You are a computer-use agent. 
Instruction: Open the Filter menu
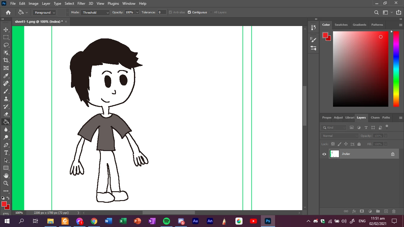click(81, 4)
